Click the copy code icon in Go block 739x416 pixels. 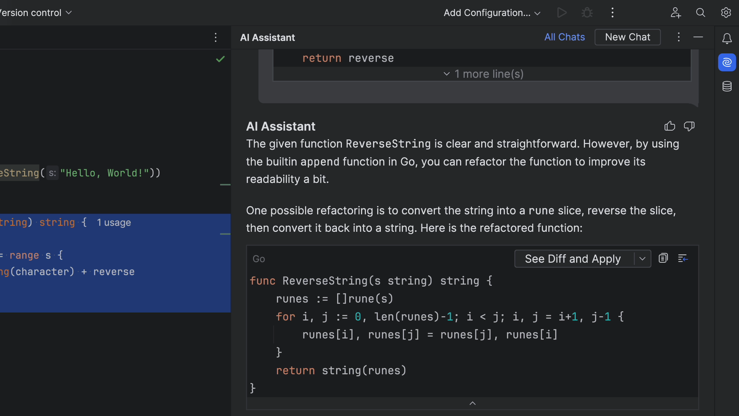click(663, 259)
